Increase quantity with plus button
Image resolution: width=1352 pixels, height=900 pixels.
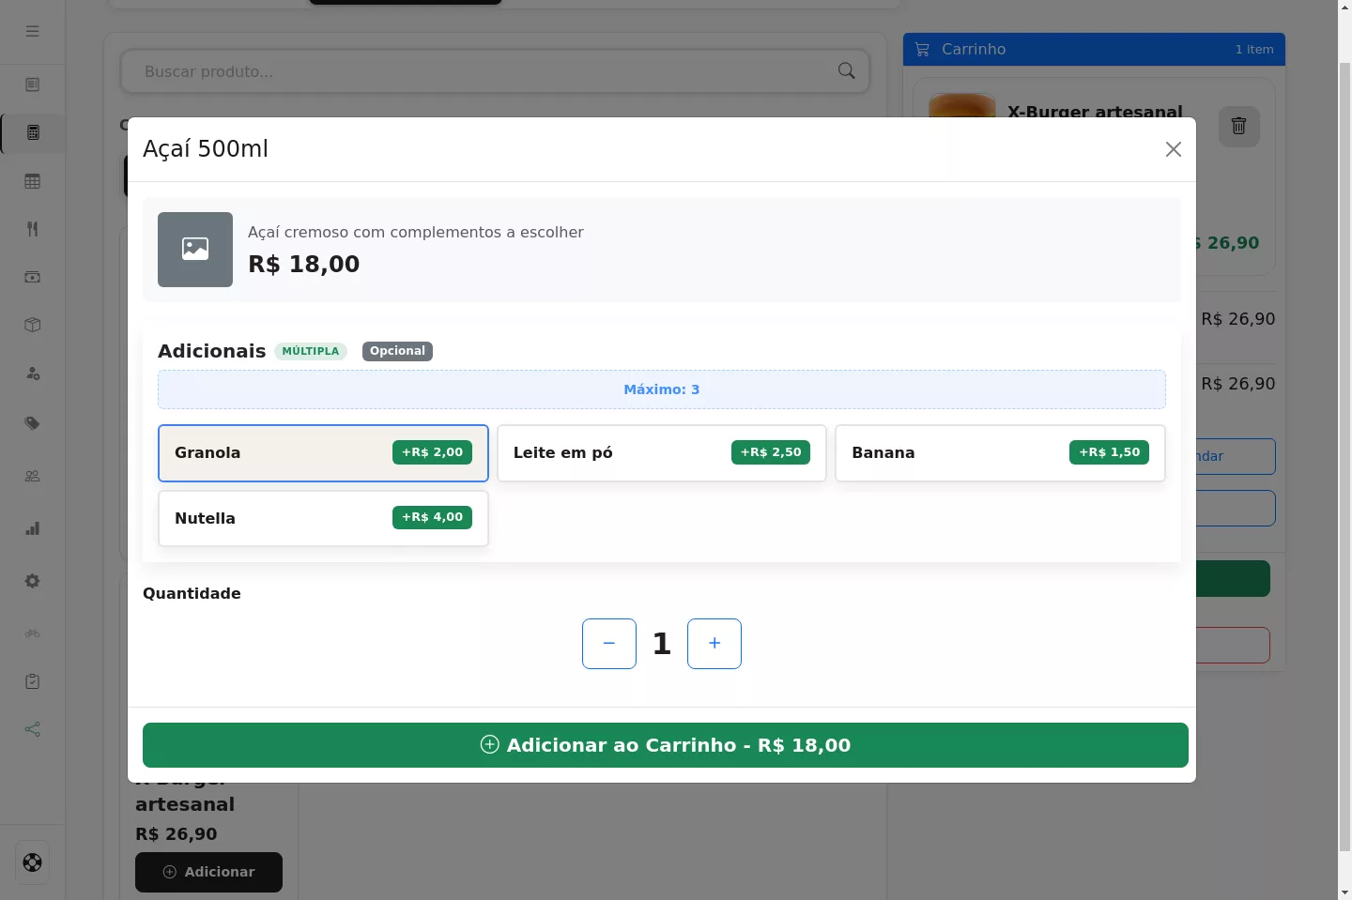coord(714,644)
